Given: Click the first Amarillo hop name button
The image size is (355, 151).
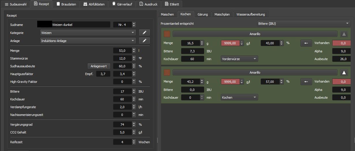Looking at the screenshot, I should [x=255, y=34].
